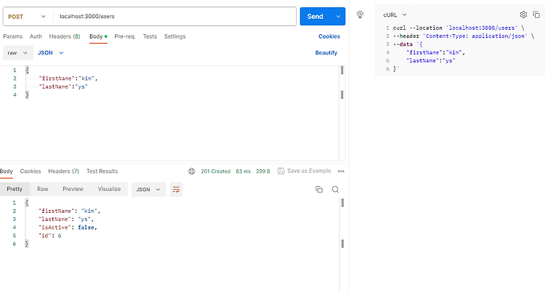Open the Pre-req. tab
The height and width of the screenshot is (292, 545).
tap(125, 36)
